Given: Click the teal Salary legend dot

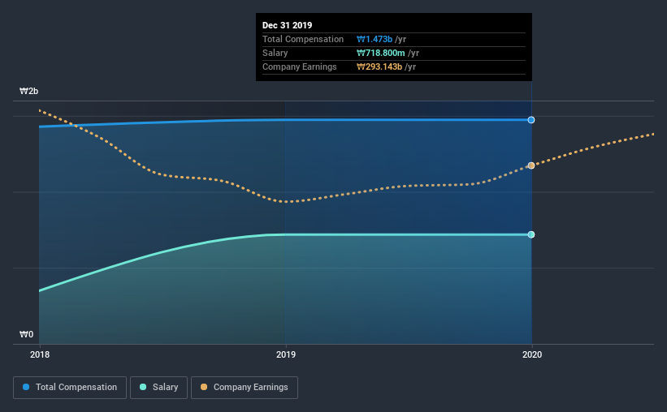Looking at the screenshot, I should 143,387.
